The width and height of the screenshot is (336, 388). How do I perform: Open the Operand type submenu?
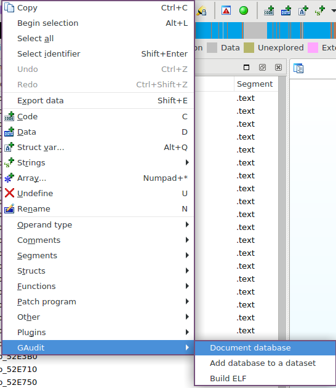tap(98, 224)
